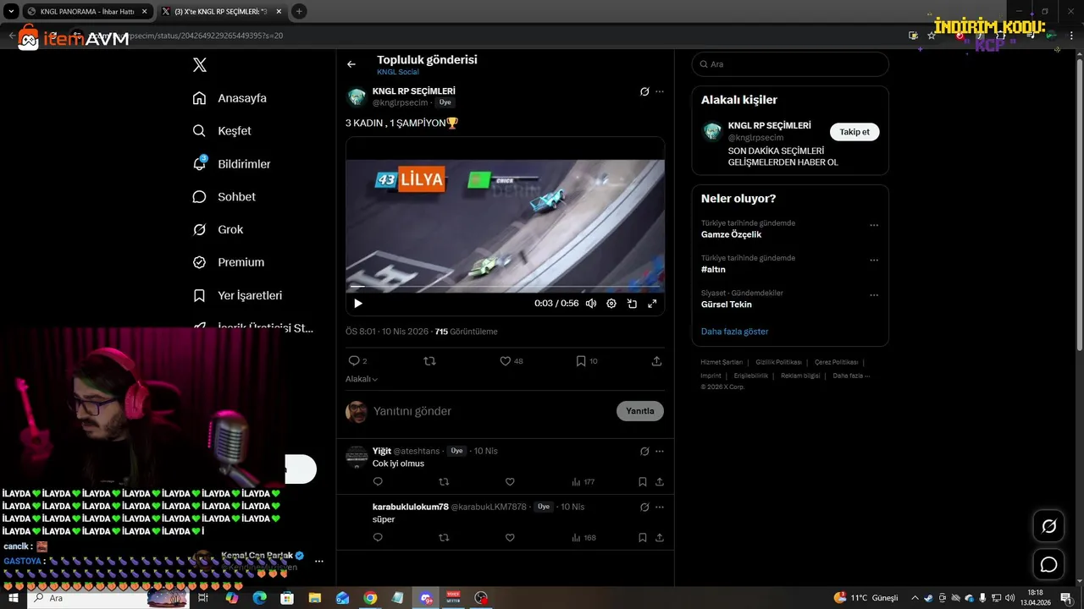Screen dimensions: 1084x609
Task: Open Windows Start menu
Action: [14, 598]
